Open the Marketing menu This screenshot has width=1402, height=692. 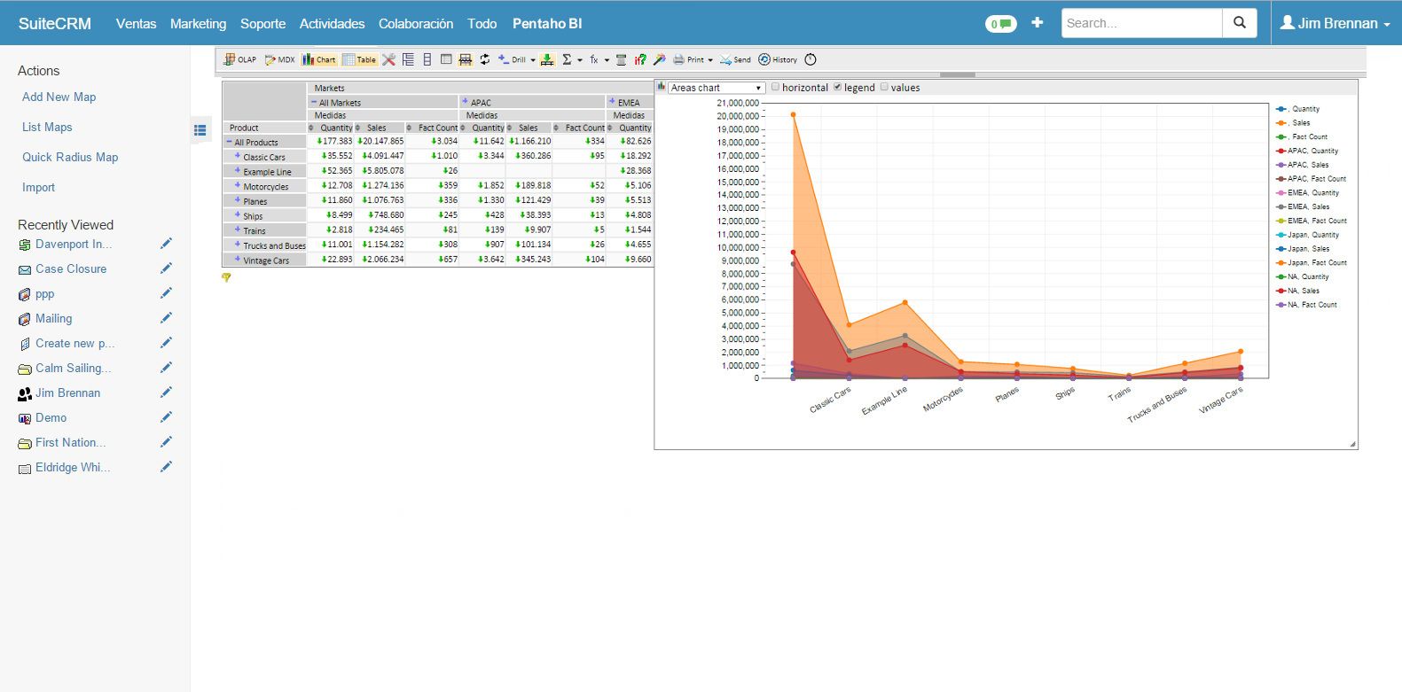(x=198, y=23)
